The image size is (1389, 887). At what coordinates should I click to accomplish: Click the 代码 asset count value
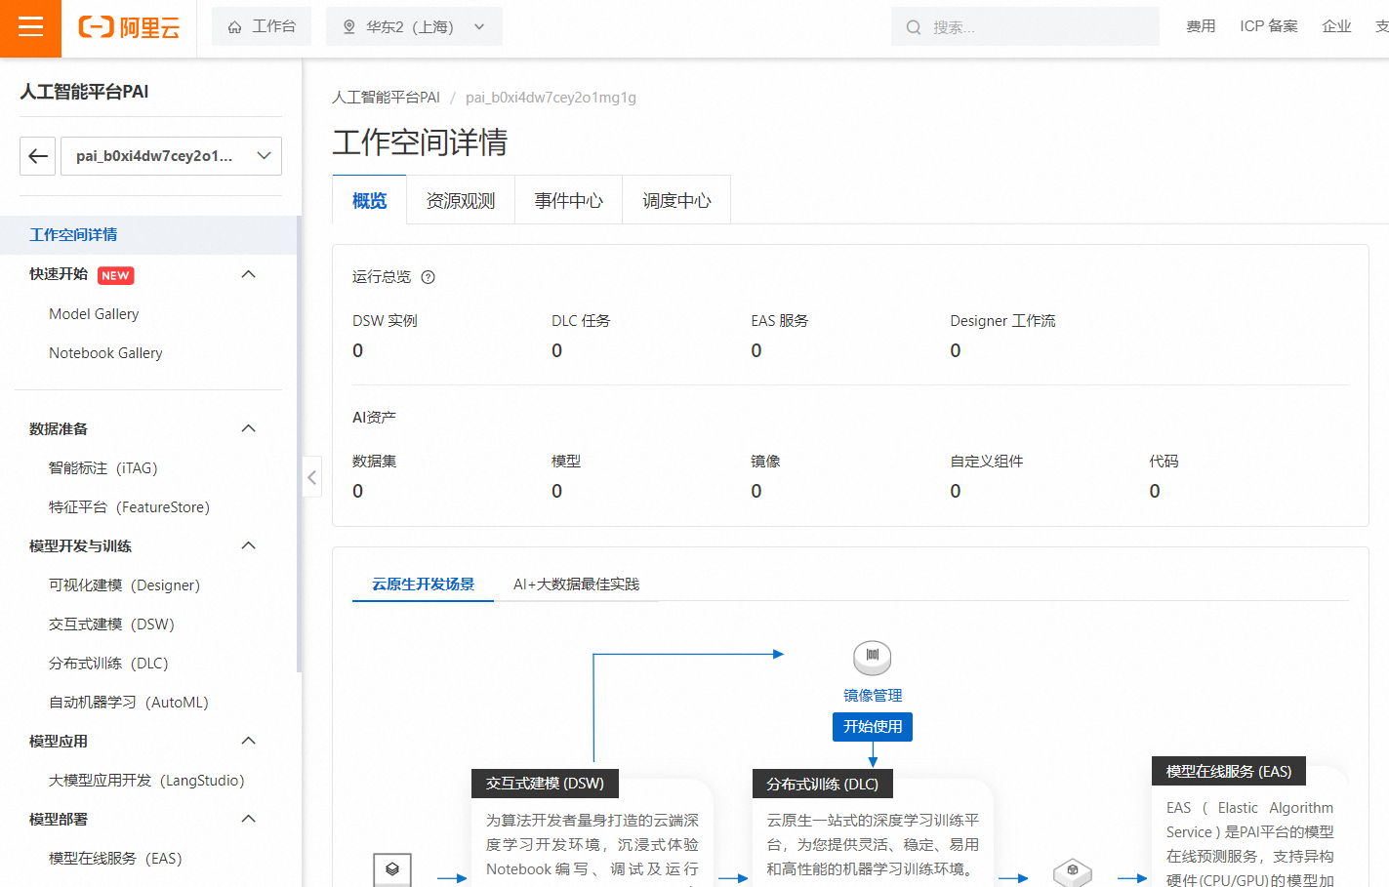coord(1155,492)
